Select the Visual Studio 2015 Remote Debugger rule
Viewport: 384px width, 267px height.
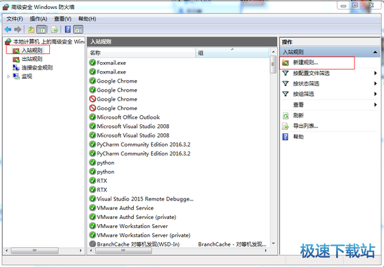145,199
